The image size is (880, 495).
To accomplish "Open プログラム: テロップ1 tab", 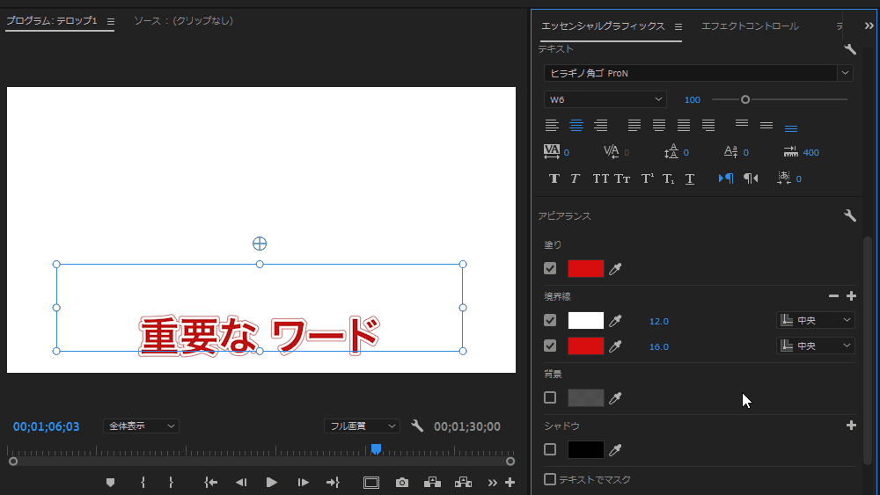I will [52, 21].
